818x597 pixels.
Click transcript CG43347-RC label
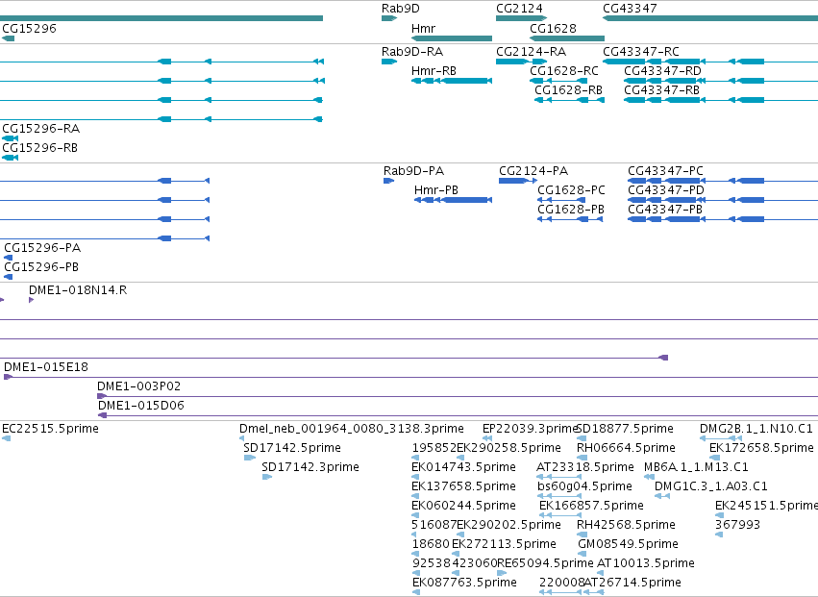[641, 52]
